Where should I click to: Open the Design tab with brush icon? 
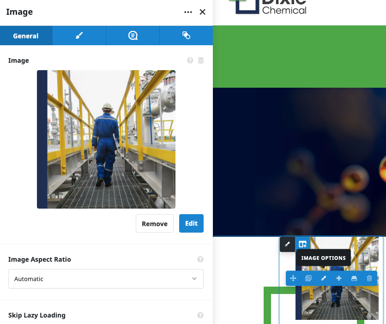pos(79,36)
